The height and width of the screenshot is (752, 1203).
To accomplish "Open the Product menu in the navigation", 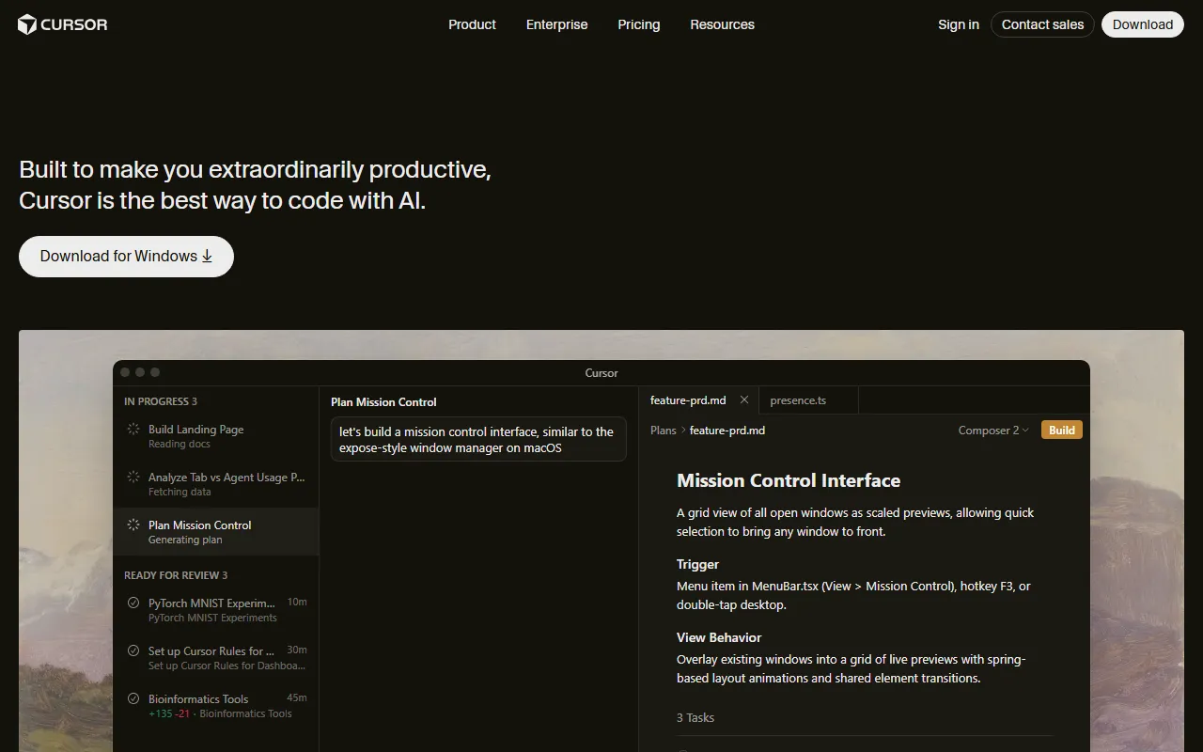I will [472, 24].
